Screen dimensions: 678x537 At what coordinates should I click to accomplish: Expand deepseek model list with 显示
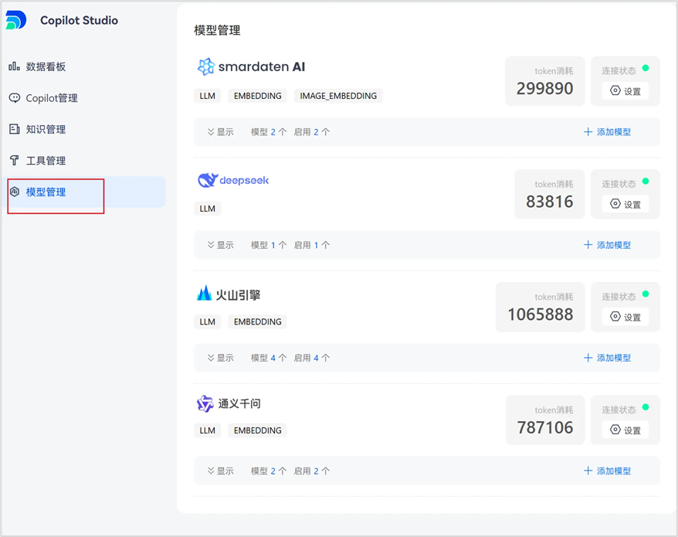[x=221, y=245]
